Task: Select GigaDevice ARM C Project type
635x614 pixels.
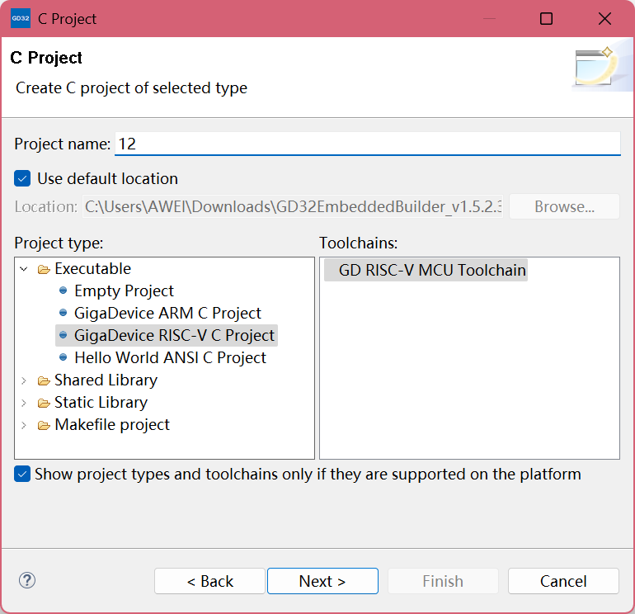Action: pyautogui.click(x=167, y=314)
